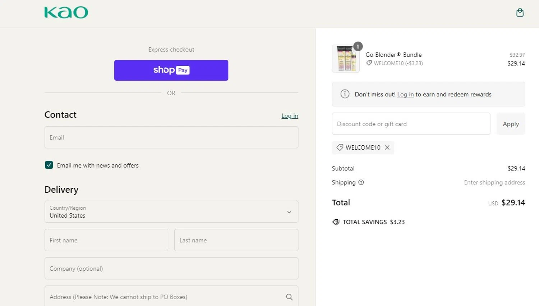Click the Express checkout label
This screenshot has height=306, width=539.
click(171, 50)
